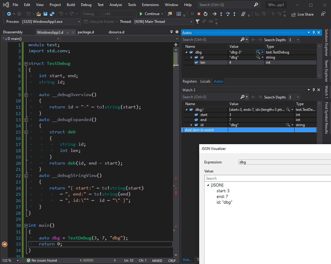Open the Watch 3 Search Depth dropdown
331x264 pixels.
tap(298, 97)
